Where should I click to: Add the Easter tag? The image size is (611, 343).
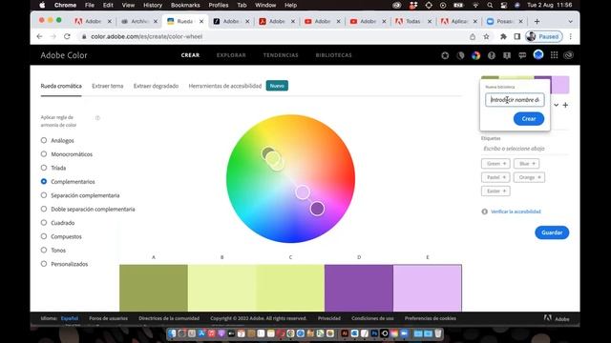495,191
